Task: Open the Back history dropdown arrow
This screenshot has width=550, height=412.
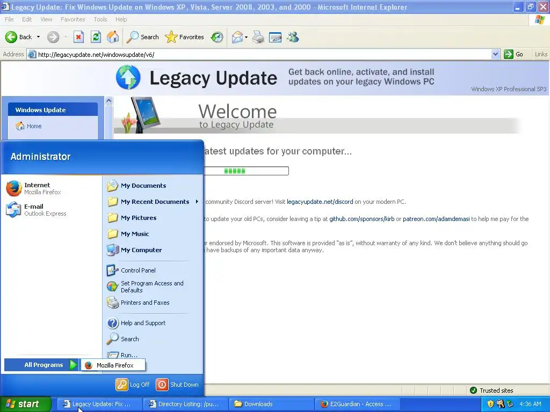Action: coord(38,37)
